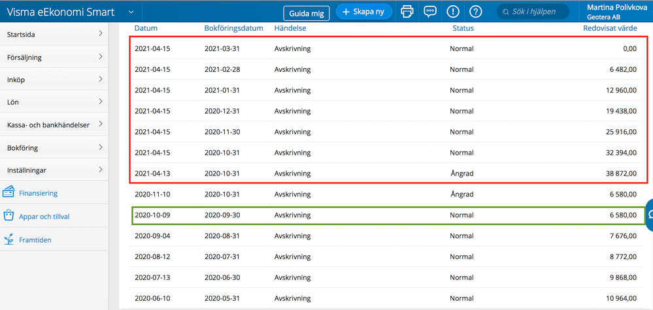This screenshot has width=653, height=310.
Task: Open the chat speech bubble icon
Action: coord(429,12)
